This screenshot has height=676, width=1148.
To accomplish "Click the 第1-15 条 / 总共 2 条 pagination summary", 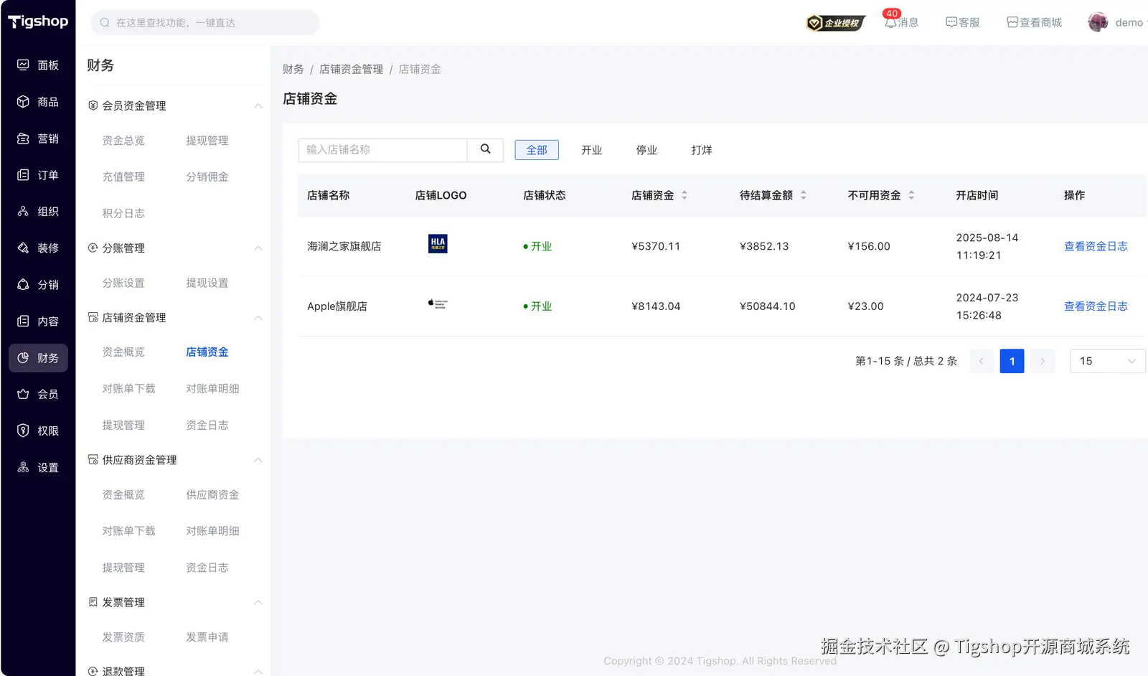I will coord(906,361).
